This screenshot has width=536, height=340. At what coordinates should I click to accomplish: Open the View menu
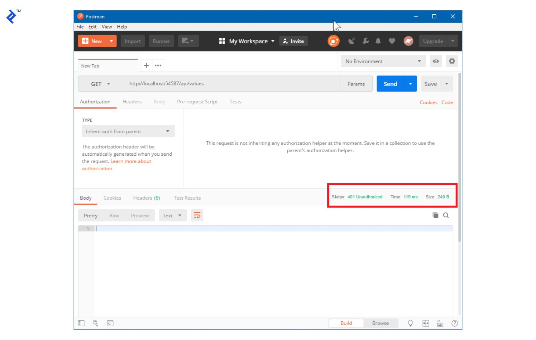click(107, 27)
